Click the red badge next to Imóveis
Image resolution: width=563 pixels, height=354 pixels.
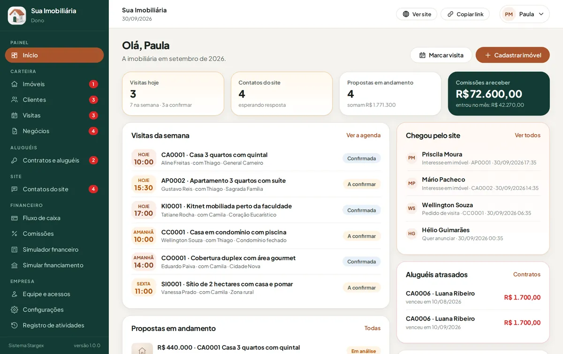[93, 84]
